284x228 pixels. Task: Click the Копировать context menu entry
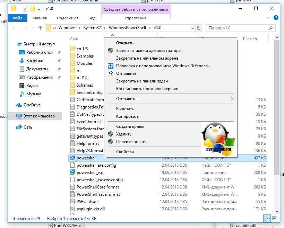(127, 116)
